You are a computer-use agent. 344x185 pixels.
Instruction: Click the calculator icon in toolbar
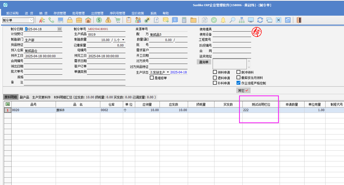[184, 20]
